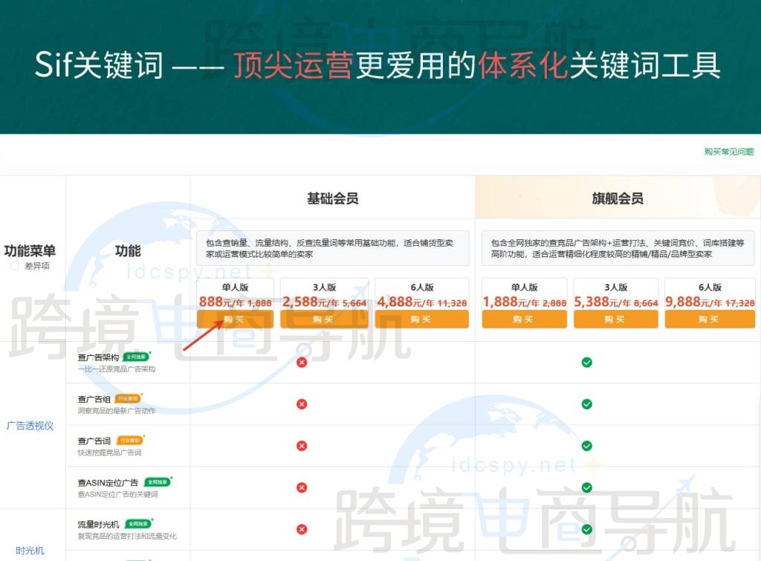Screen dimensions: 761x561
Task: Click the red cross icon in 查广告架构 basic column
Action: (x=301, y=363)
